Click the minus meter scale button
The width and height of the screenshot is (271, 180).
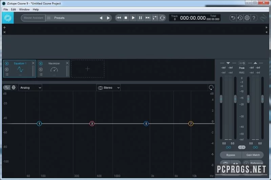tap(240, 148)
